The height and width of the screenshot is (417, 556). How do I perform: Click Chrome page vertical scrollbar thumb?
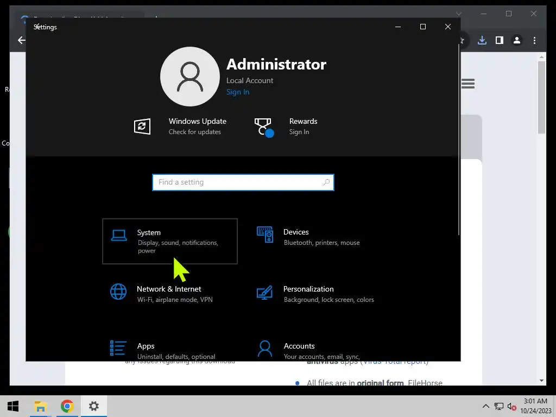541,98
